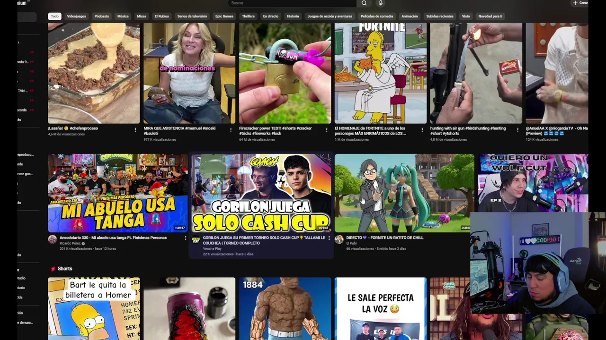Viewport: 606px width, 340px height.
Task: Open Mi abuelo usa tanga video thumbnail
Action: coord(118,193)
